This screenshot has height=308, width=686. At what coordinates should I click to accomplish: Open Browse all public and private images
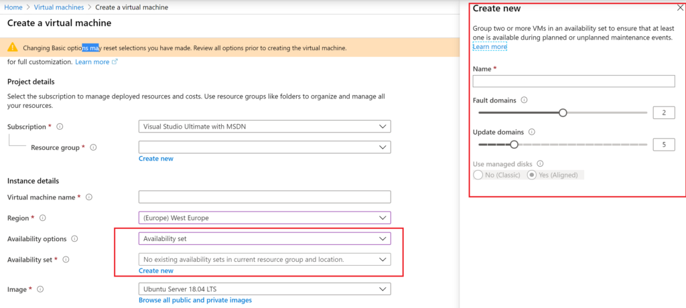195,300
